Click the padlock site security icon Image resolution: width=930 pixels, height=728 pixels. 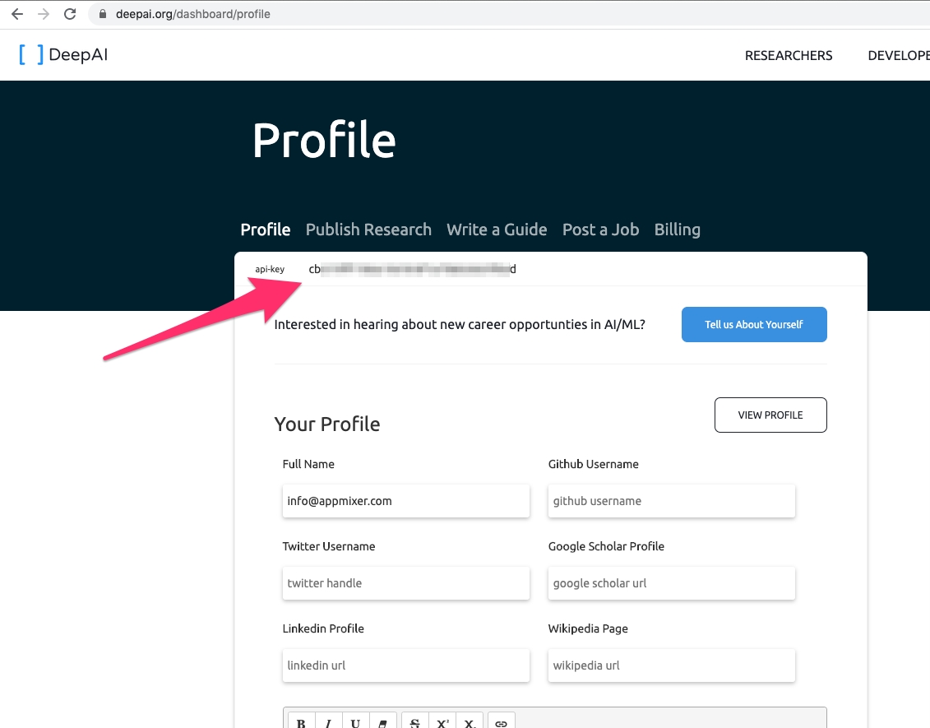click(103, 14)
